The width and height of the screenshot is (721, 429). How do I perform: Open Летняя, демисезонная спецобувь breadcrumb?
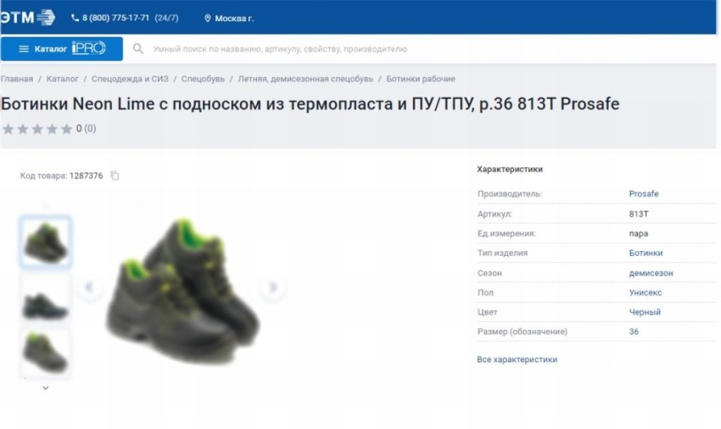pos(305,79)
